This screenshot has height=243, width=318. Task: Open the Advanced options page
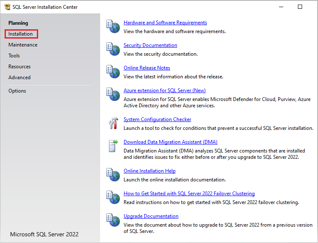(19, 78)
